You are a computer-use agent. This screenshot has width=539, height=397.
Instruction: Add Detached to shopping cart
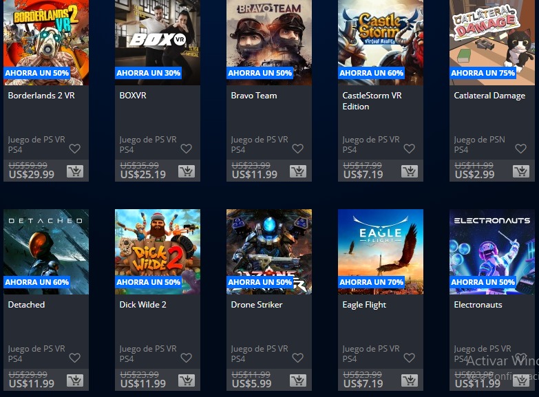[75, 380]
